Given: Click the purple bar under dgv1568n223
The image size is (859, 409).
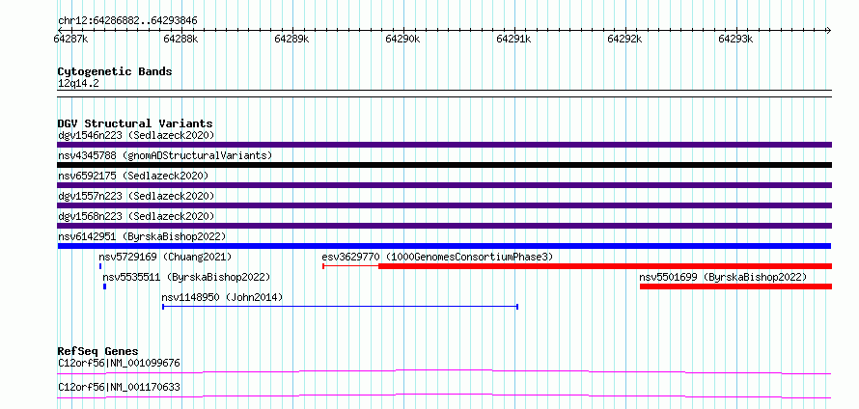Looking at the screenshot, I should (444, 226).
